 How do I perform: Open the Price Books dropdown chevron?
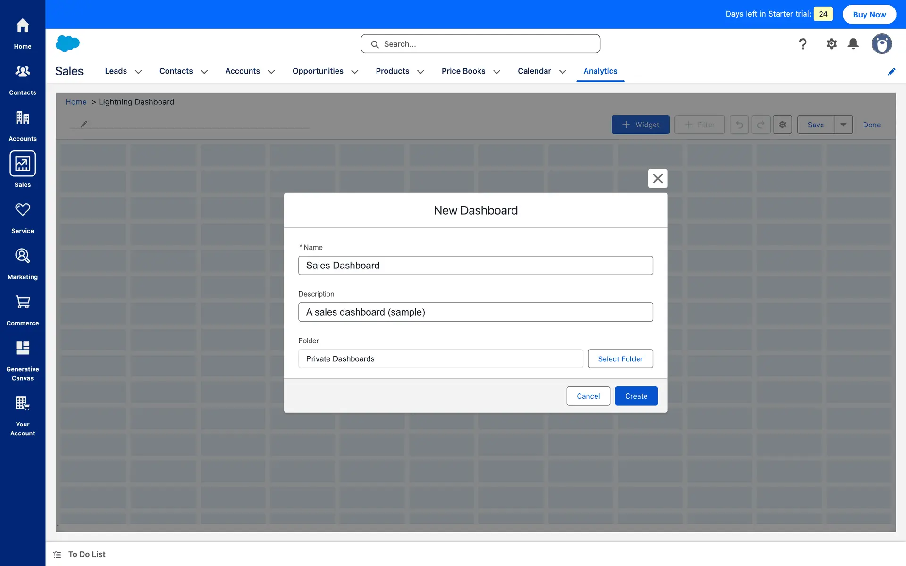tap(496, 72)
